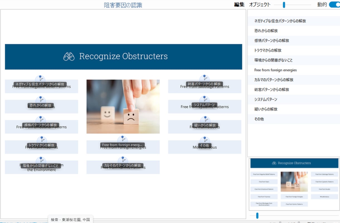Click Free from Foreign Energies slide button
Screen dimensions: 340x223
click(x=123, y=147)
